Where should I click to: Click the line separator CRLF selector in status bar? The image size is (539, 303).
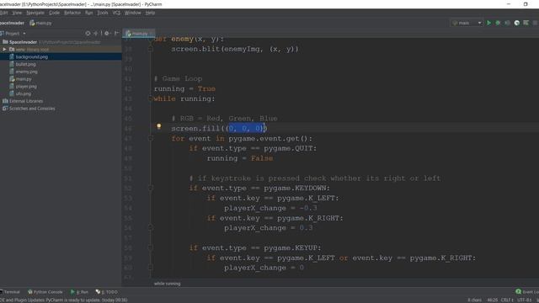[x=507, y=300]
